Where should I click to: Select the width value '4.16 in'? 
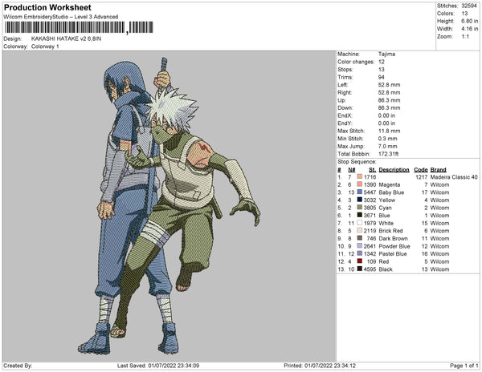pos(469,29)
